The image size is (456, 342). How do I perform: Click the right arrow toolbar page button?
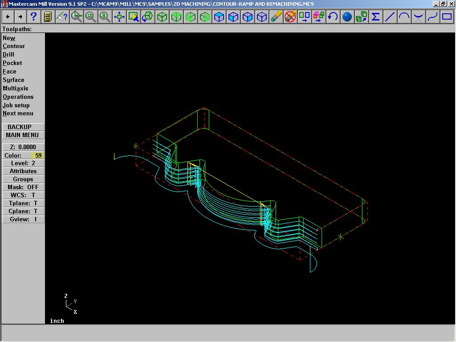[20, 17]
